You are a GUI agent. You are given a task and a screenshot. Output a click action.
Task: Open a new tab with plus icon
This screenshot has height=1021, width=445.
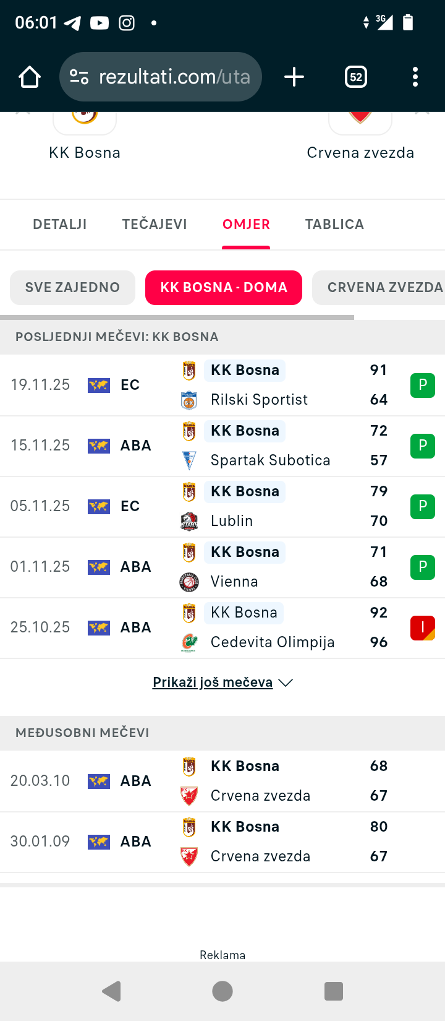[x=294, y=77]
